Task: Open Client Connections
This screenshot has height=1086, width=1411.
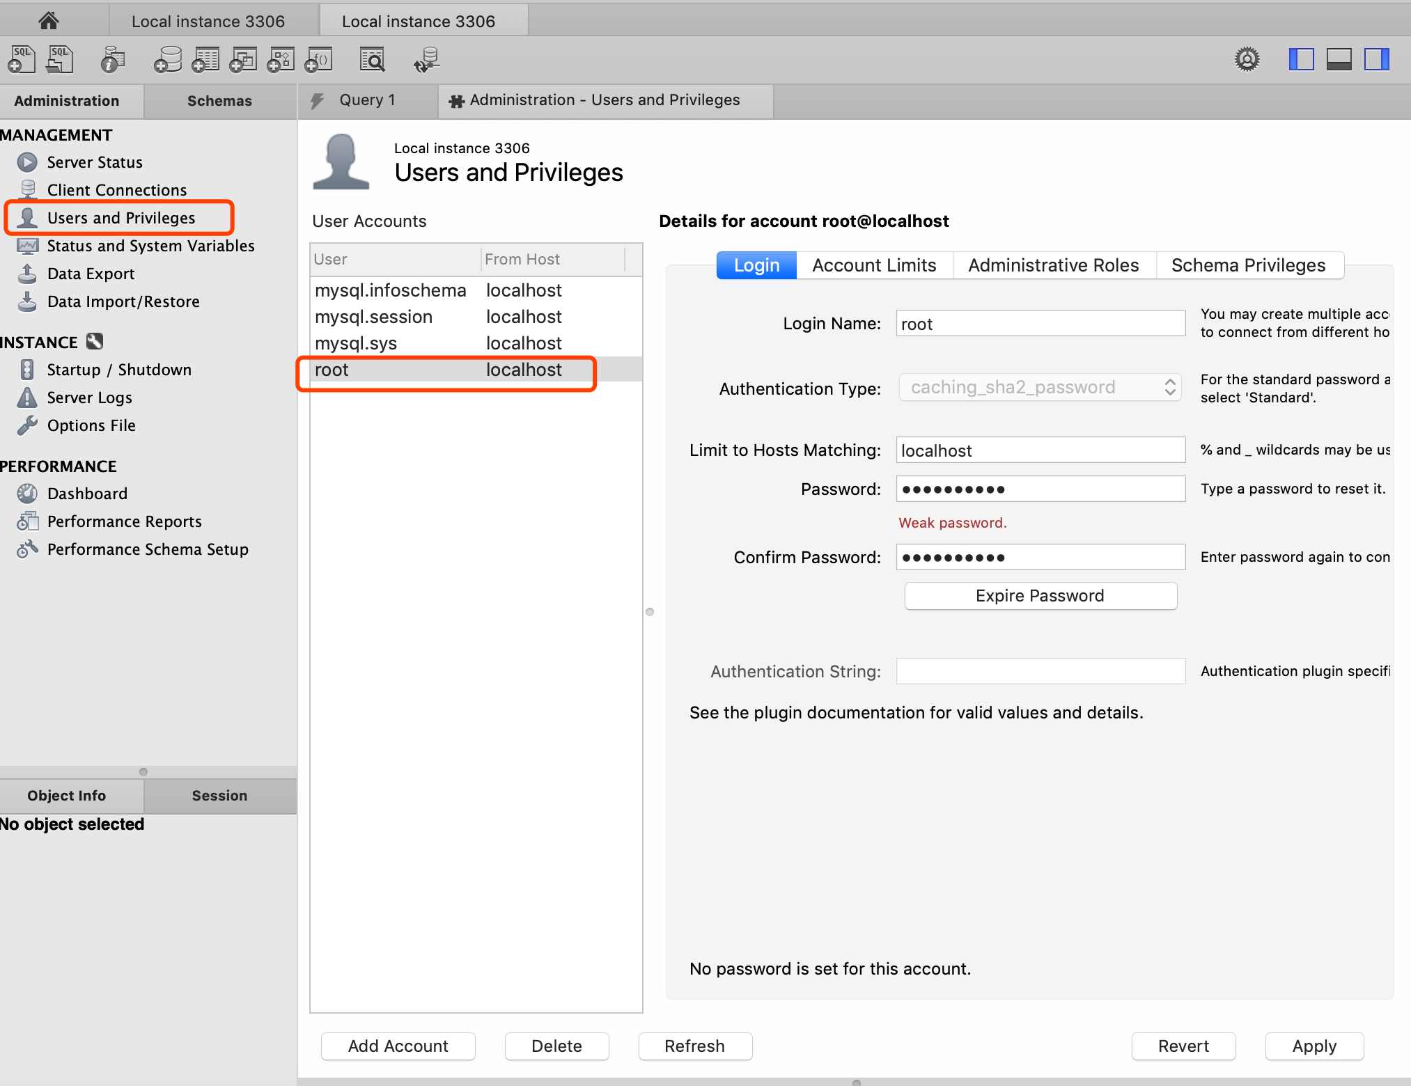Action: [117, 190]
